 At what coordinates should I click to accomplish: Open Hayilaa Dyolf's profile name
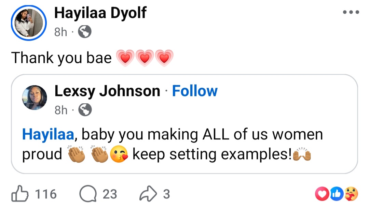tap(100, 13)
